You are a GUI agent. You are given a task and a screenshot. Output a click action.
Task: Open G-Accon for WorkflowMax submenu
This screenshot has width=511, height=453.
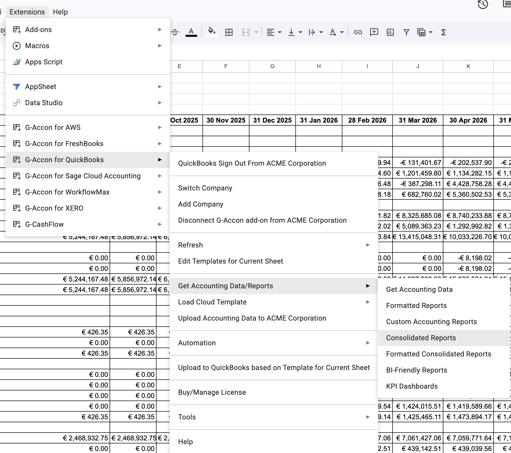coord(88,192)
